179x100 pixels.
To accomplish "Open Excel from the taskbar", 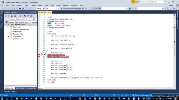I will [109, 99].
